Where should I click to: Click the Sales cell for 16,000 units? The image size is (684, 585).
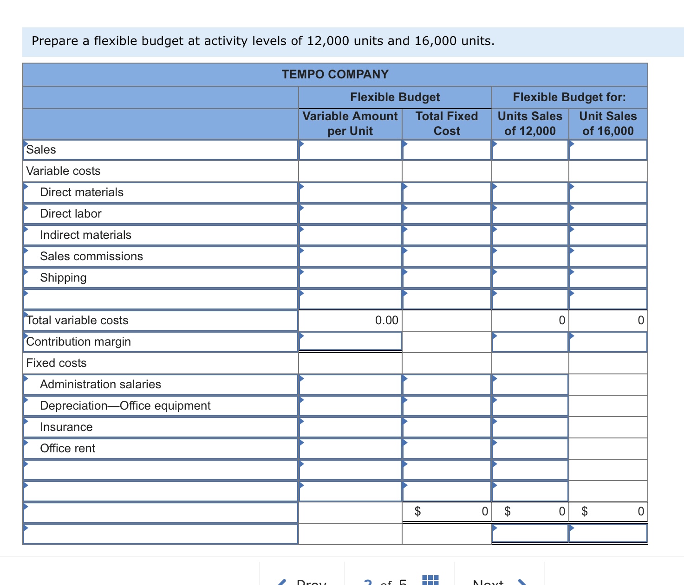coord(608,150)
